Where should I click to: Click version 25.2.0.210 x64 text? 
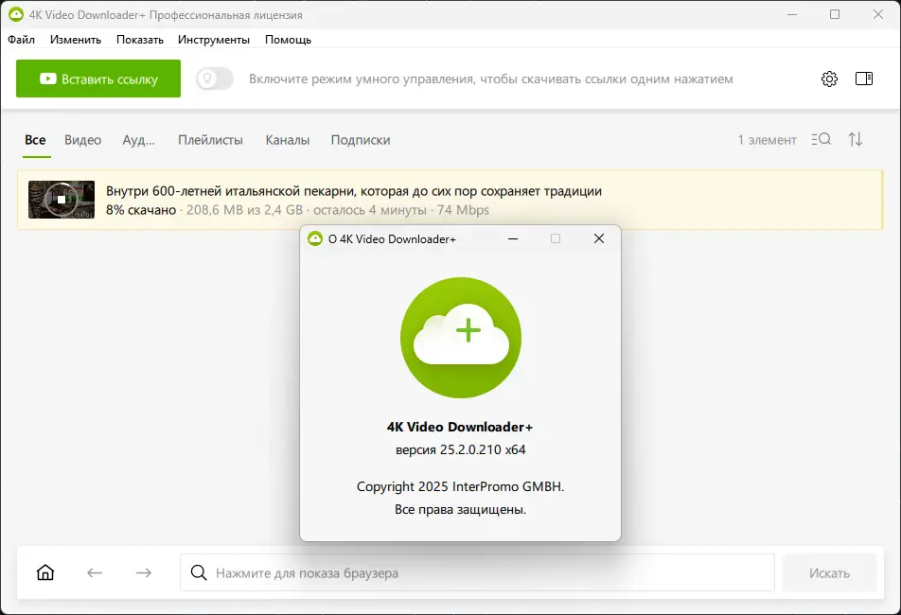[461, 449]
